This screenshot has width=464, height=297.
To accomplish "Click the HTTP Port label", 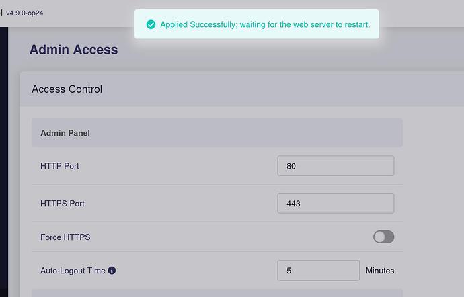I will 60,166.
